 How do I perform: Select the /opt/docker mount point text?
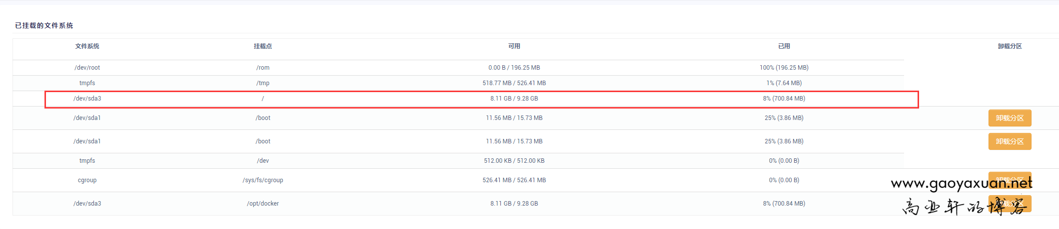262,204
